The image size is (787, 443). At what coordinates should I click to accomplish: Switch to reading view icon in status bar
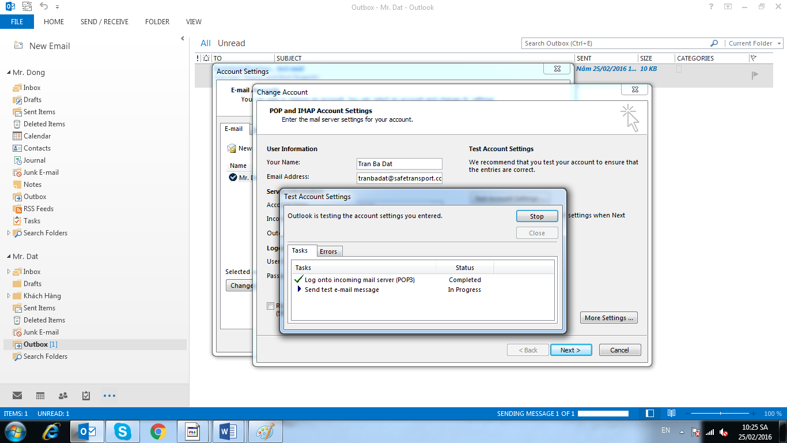pos(671,414)
